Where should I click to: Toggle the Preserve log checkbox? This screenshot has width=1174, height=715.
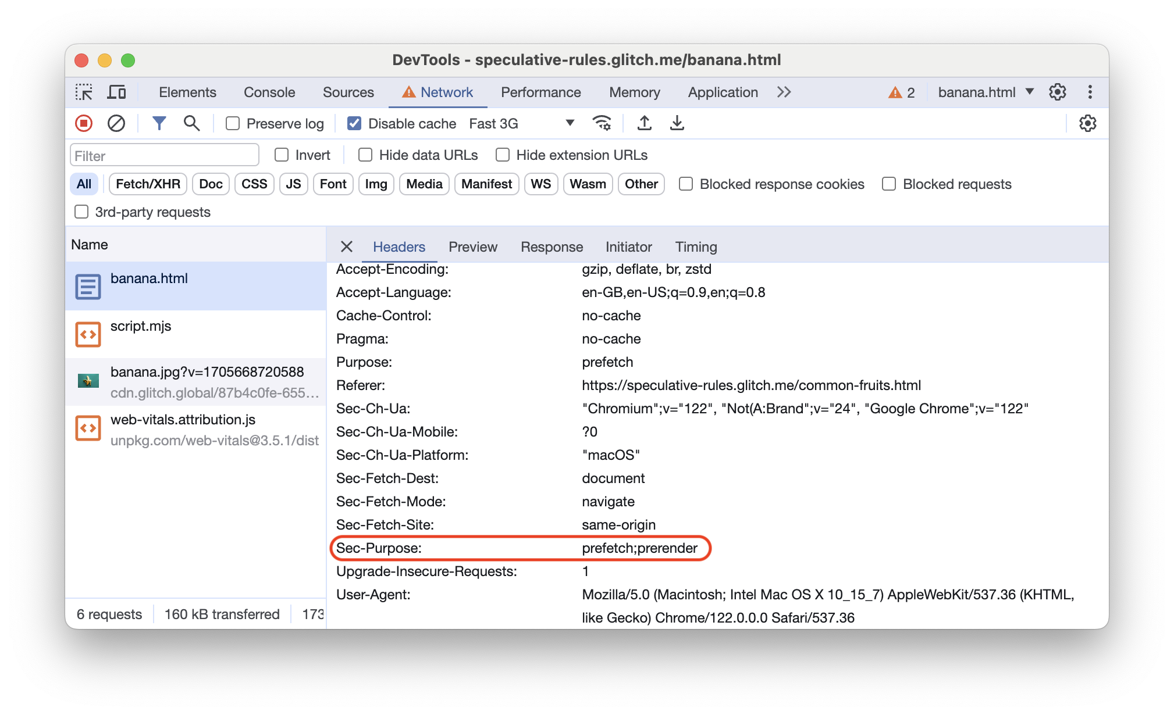coord(232,124)
